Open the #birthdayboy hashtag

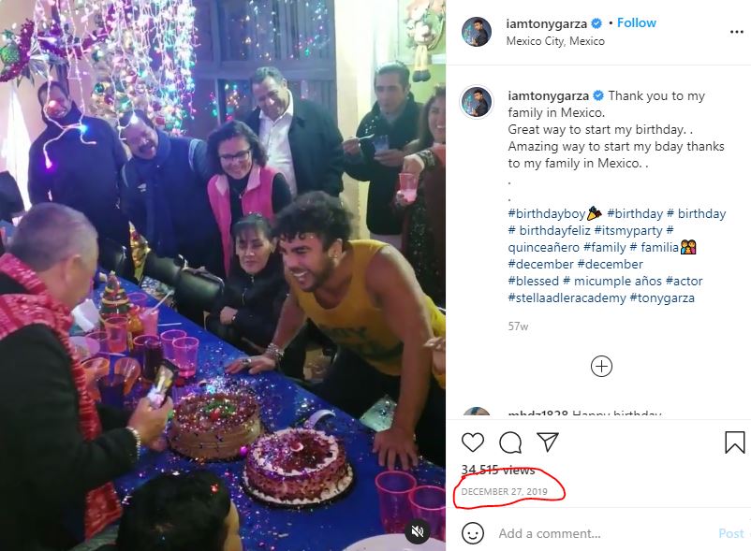tap(547, 213)
